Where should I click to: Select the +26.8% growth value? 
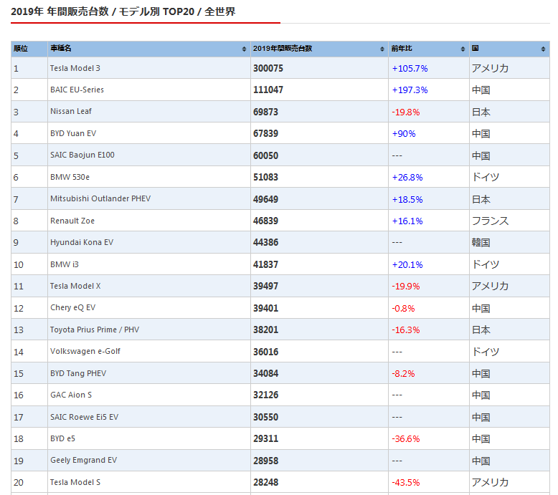click(407, 178)
